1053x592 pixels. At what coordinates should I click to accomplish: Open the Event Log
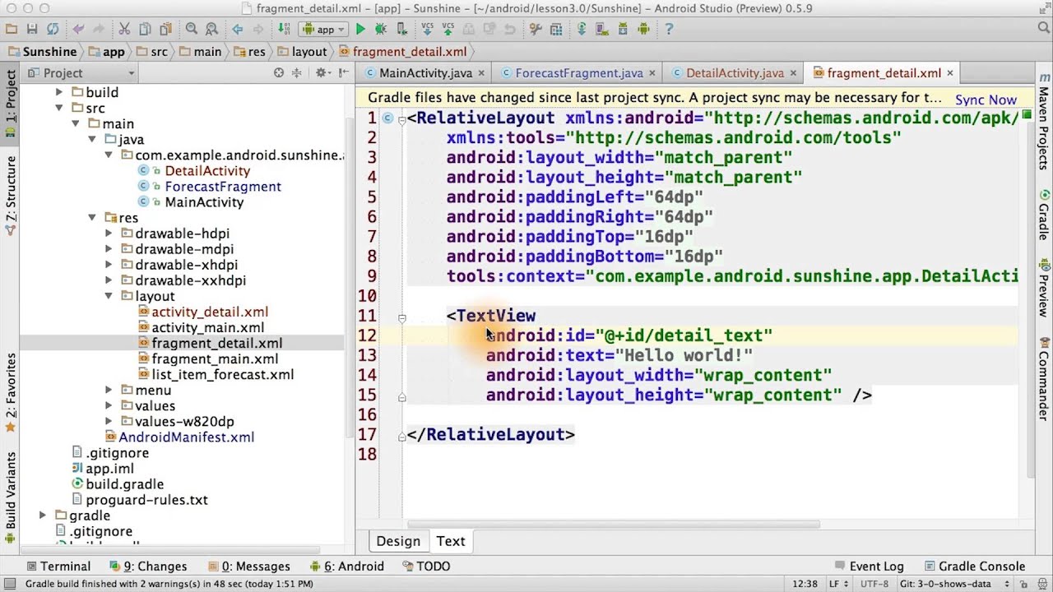pyautogui.click(x=869, y=566)
